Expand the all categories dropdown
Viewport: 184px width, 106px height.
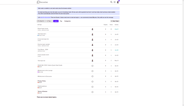tap(41, 21)
